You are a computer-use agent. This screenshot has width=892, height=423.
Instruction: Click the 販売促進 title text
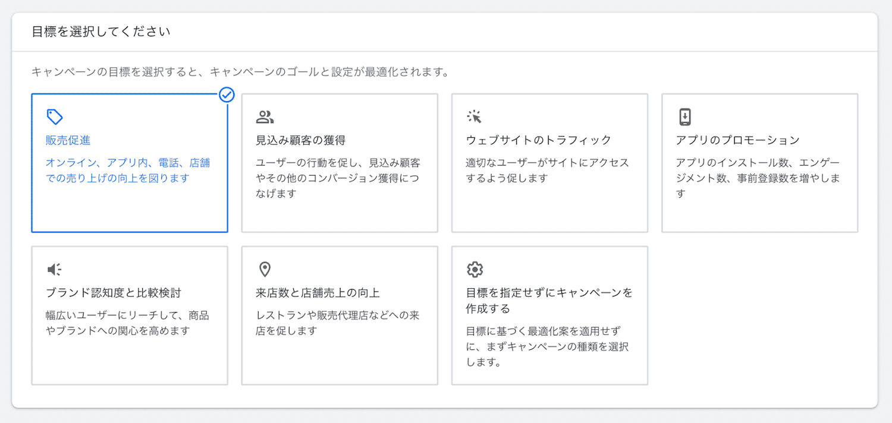tap(68, 141)
